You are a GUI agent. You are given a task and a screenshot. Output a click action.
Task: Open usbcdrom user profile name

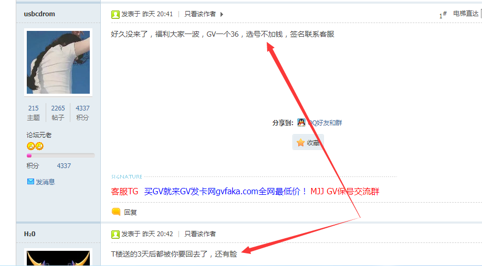(x=39, y=14)
